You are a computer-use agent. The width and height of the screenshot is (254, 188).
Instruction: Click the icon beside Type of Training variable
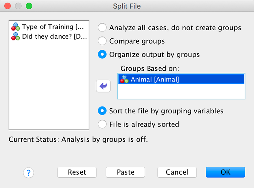click(16, 27)
